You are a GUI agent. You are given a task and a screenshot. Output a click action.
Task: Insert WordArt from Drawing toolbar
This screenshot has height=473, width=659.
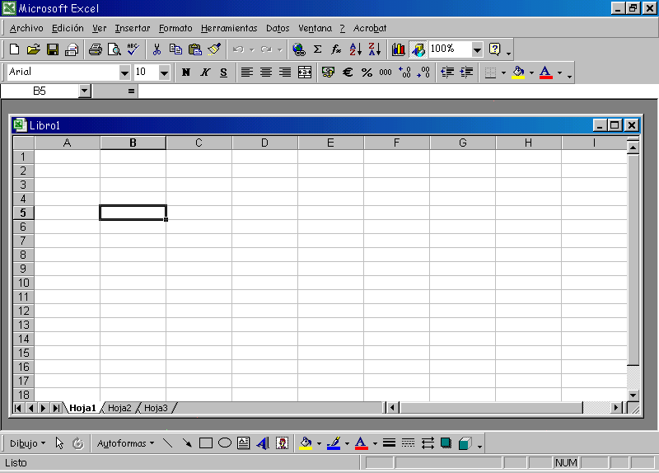(x=263, y=443)
